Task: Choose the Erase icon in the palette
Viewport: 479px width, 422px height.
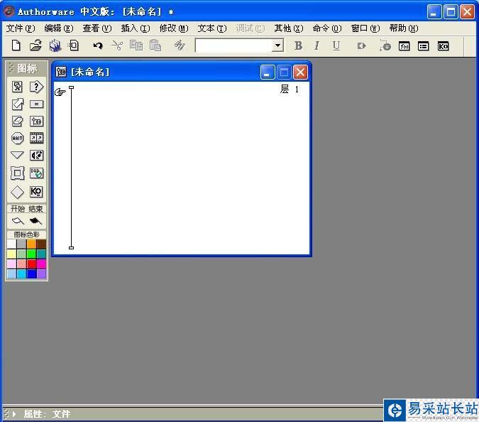Action: 17,121
